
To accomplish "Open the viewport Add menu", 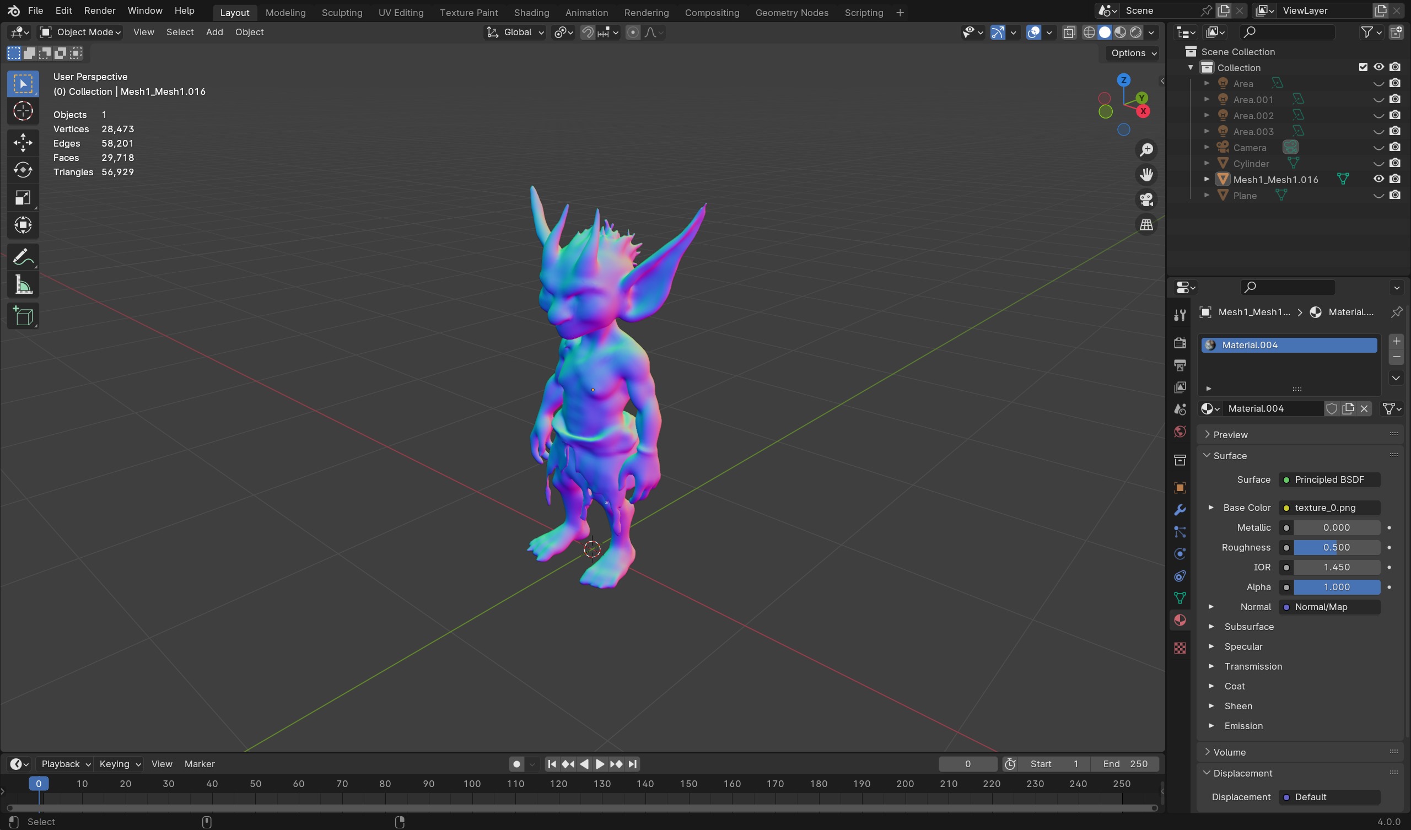I will [x=214, y=33].
